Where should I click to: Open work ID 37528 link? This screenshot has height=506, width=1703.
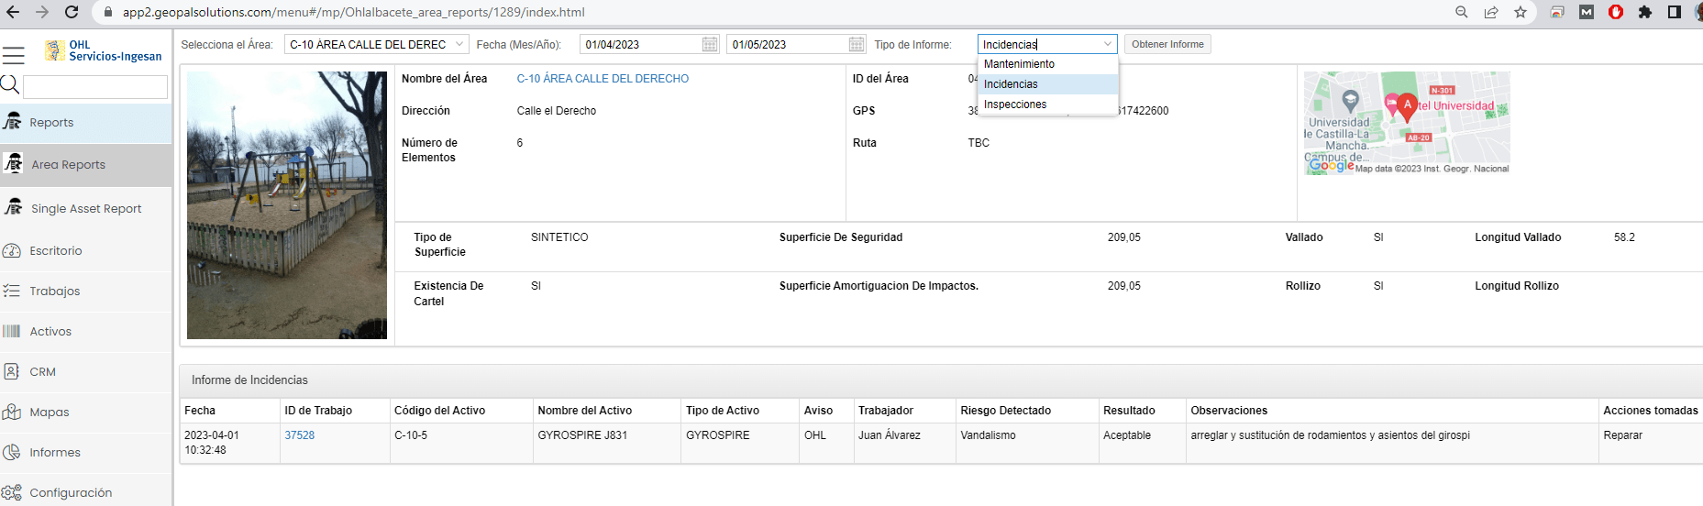[x=300, y=435]
